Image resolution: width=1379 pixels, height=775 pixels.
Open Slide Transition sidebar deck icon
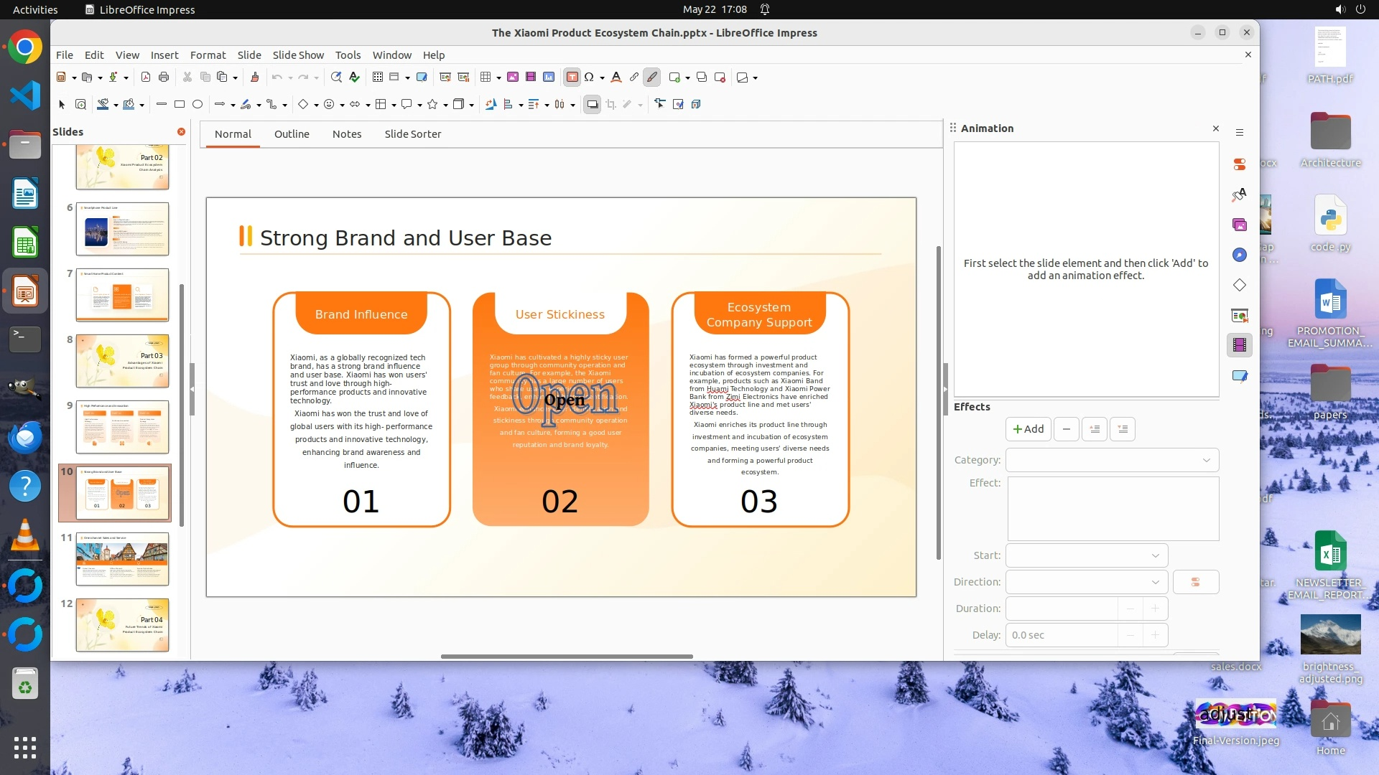[x=1240, y=316]
